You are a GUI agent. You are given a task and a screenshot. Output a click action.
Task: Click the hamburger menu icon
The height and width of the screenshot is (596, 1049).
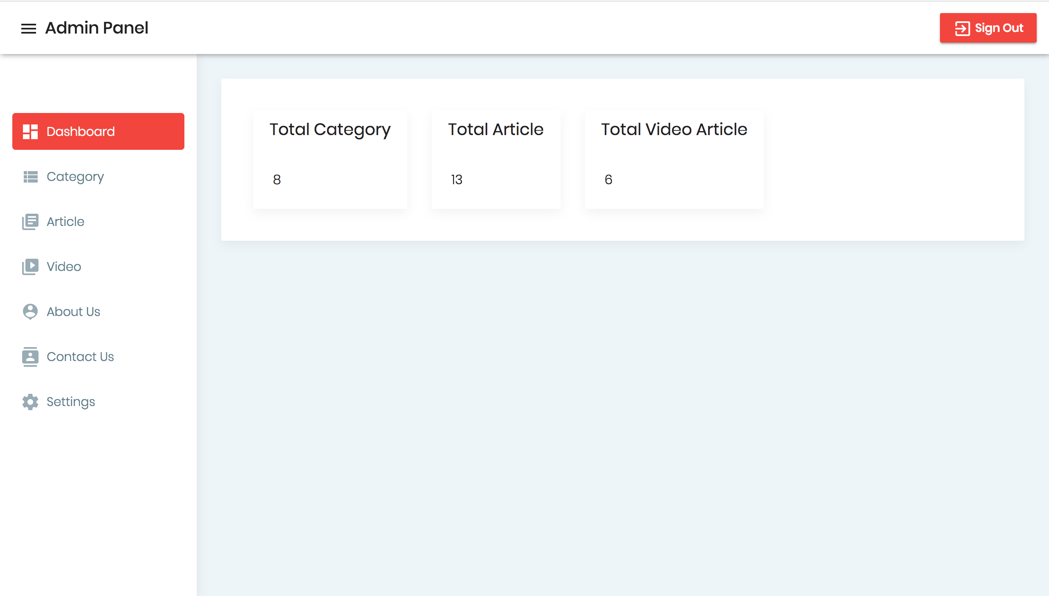(29, 28)
